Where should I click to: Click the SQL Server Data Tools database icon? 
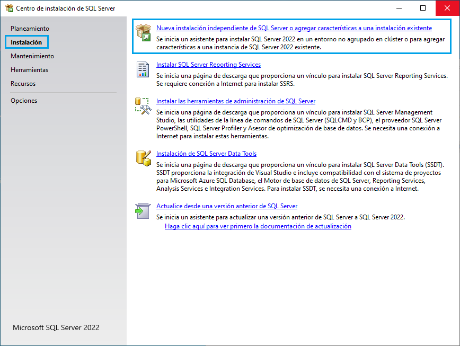pos(143,158)
